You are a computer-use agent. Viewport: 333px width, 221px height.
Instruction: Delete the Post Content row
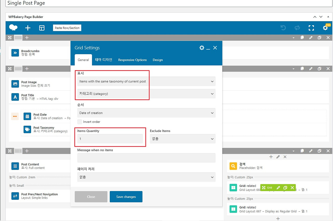(x=328, y=151)
